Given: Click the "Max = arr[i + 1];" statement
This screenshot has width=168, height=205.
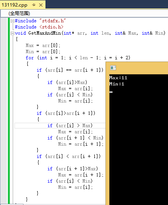Looking at the screenshot, I should pos(81,175).
